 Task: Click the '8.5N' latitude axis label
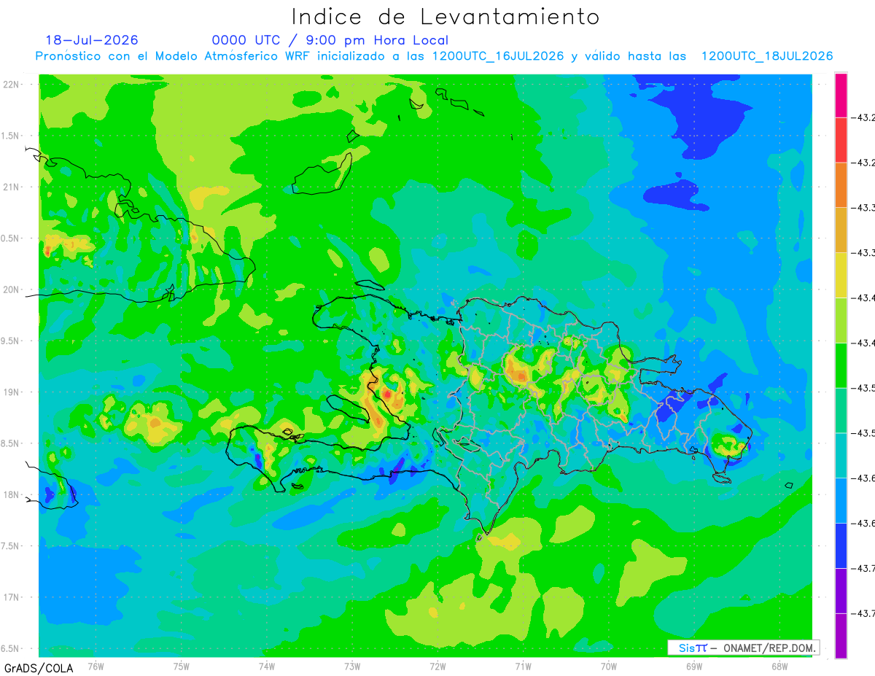pyautogui.click(x=11, y=443)
